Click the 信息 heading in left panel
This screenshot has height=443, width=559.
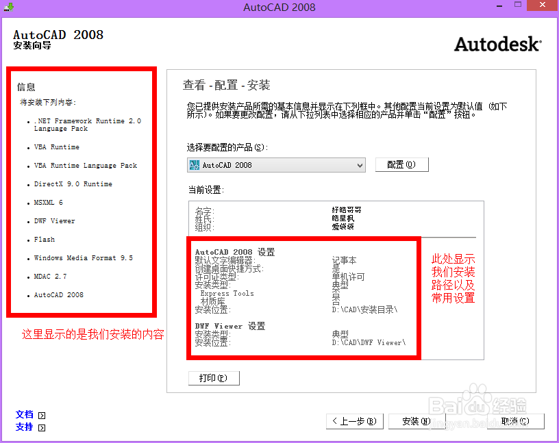(26, 87)
